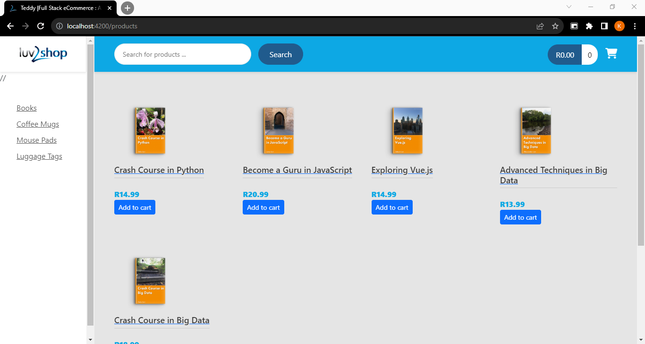Open a new browser tab

127,8
